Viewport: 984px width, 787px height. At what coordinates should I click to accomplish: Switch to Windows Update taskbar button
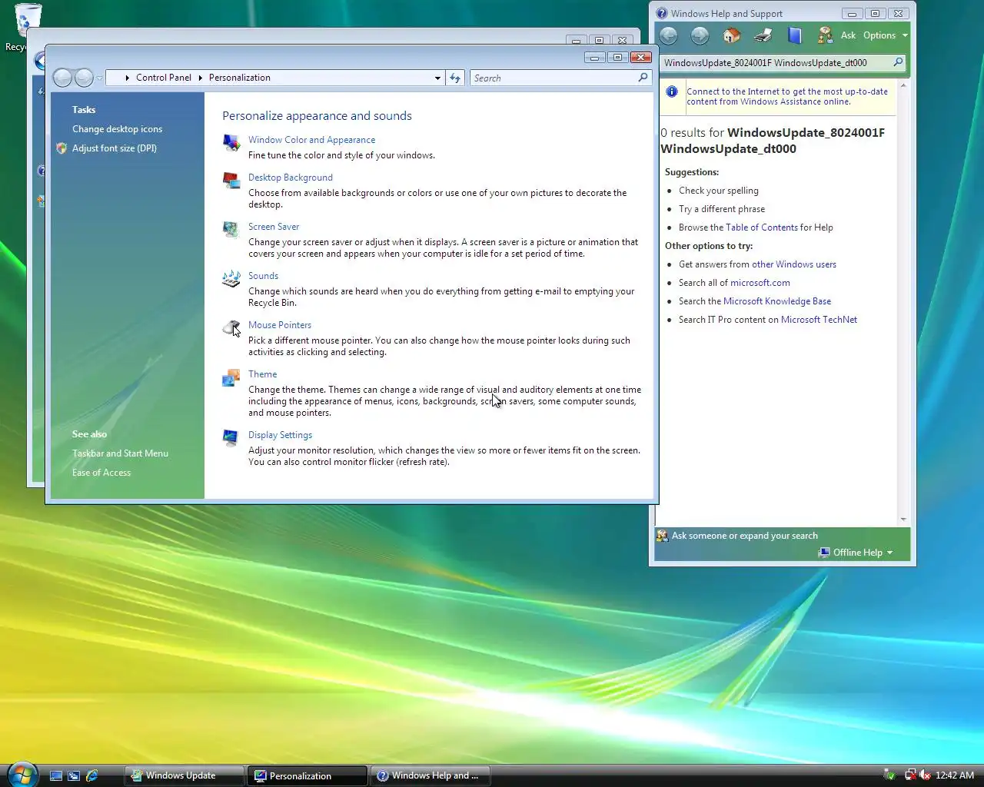click(x=184, y=775)
